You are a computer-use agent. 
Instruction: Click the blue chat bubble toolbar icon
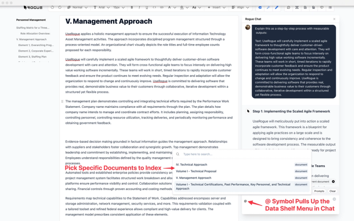[x=260, y=8]
